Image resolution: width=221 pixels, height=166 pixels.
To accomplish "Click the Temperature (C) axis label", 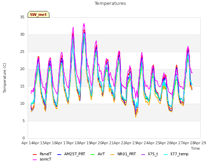I will [x=4, y=78].
